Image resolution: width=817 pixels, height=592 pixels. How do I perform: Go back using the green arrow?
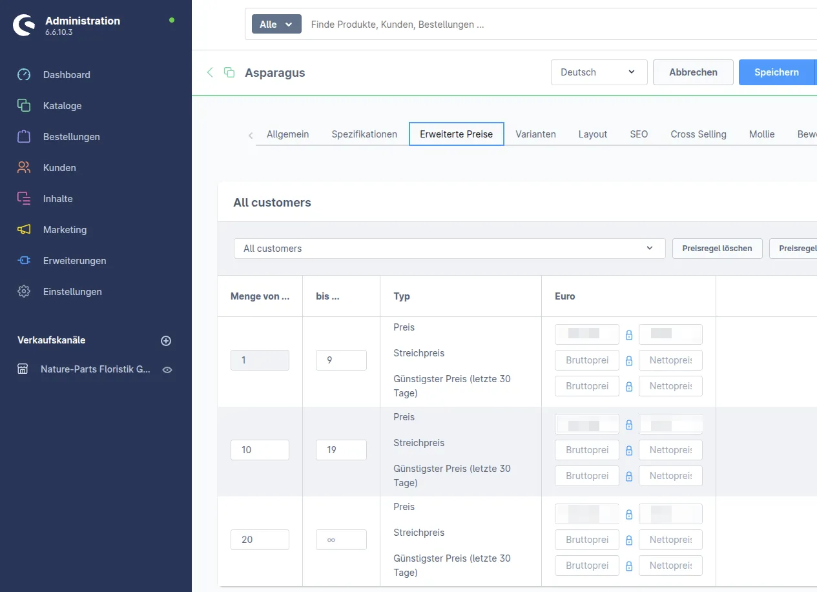click(210, 72)
